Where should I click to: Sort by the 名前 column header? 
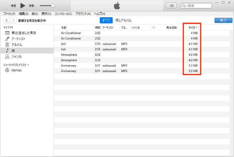[73, 28]
